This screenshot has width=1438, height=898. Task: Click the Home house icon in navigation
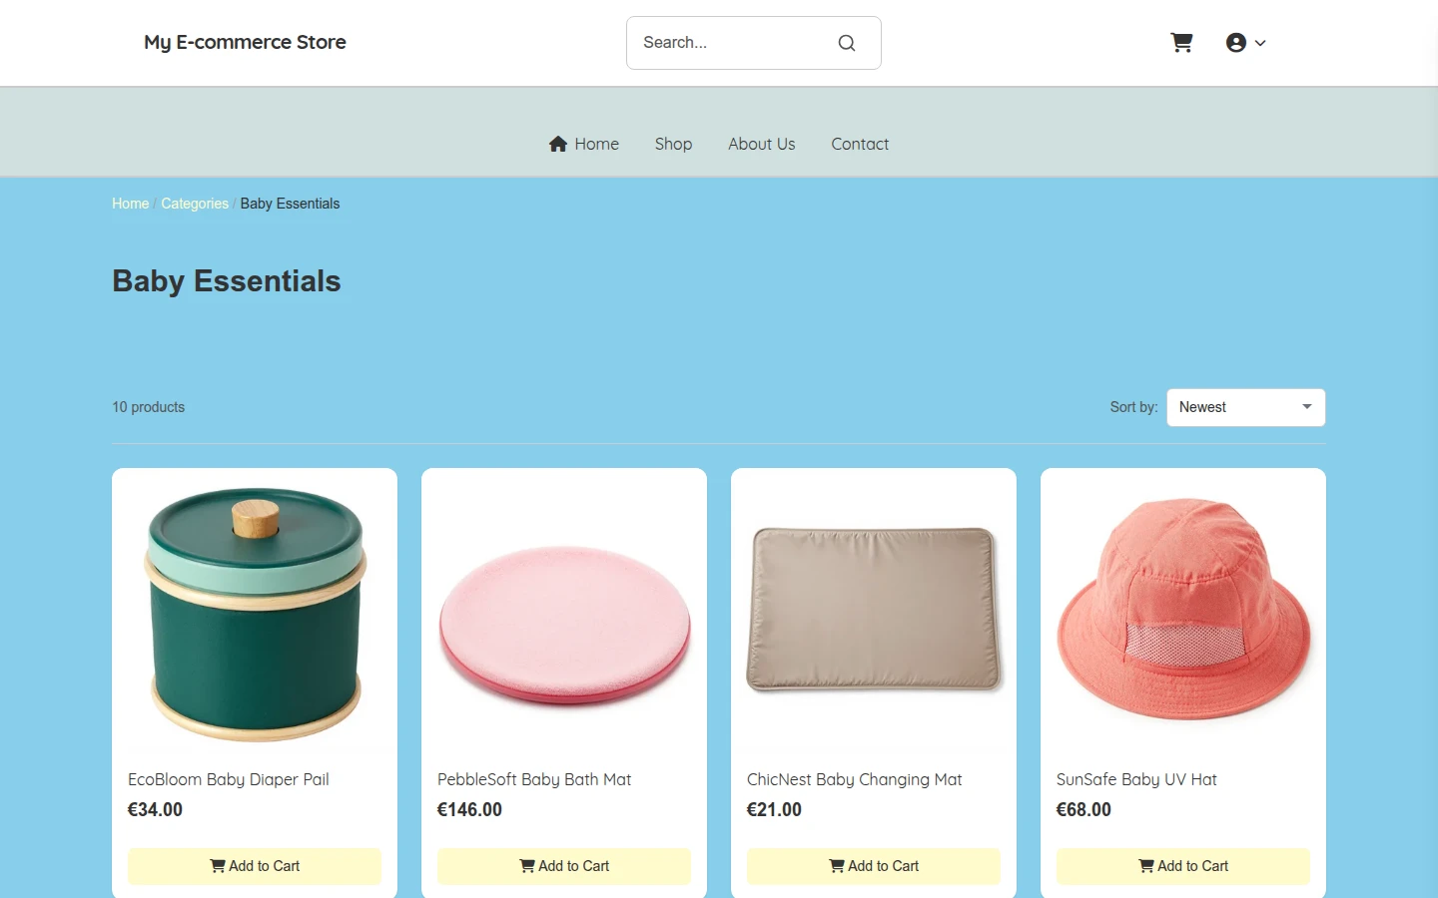point(558,144)
